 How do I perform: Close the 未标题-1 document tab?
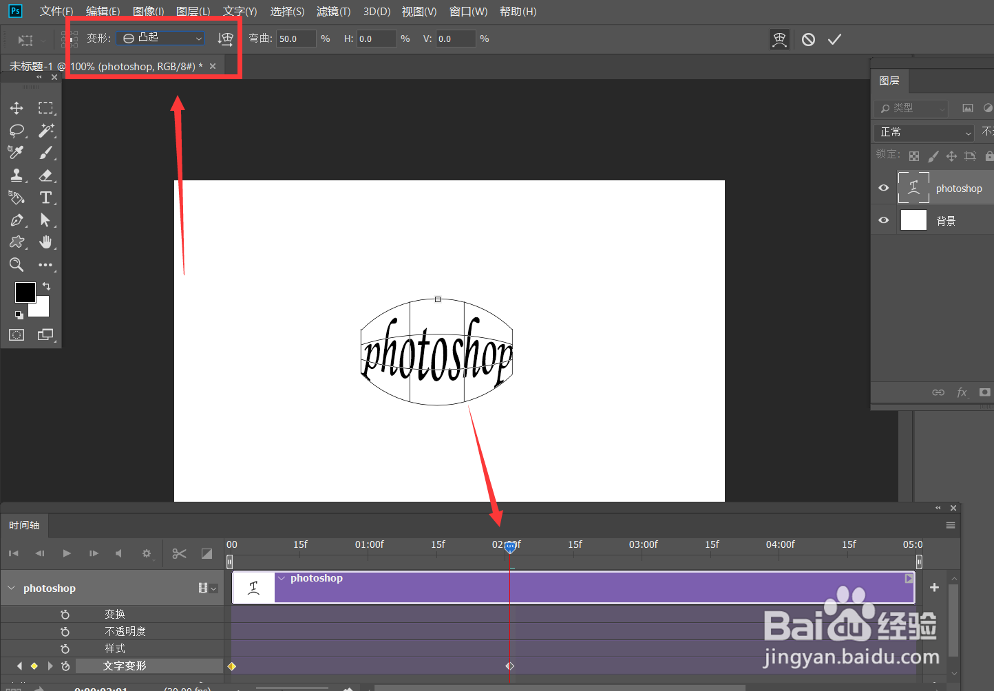click(213, 66)
